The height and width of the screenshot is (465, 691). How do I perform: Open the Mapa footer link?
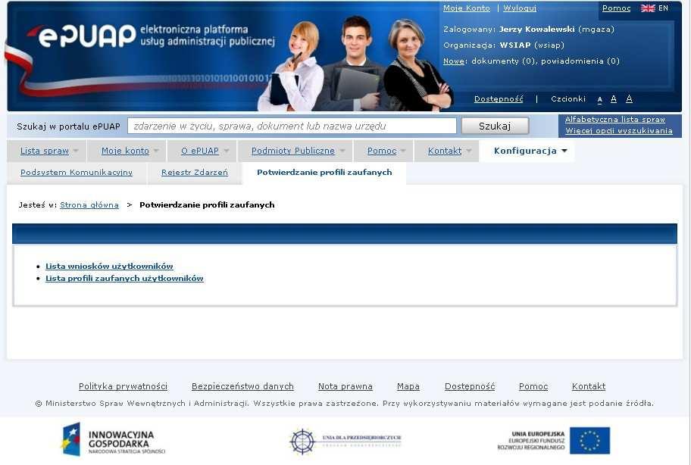tap(408, 387)
